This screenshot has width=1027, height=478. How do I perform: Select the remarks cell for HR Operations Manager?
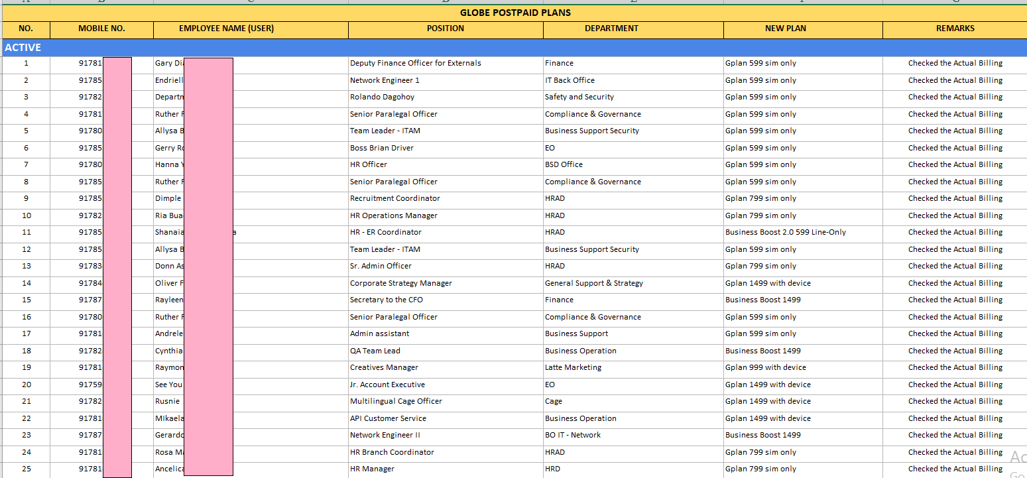pyautogui.click(x=955, y=216)
